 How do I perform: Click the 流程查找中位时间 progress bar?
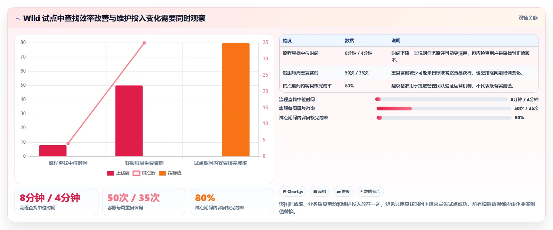point(441,99)
